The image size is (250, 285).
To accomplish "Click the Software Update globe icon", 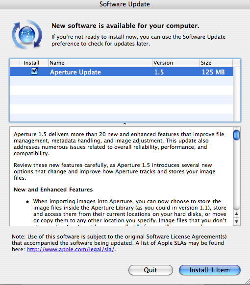I will (27, 35).
